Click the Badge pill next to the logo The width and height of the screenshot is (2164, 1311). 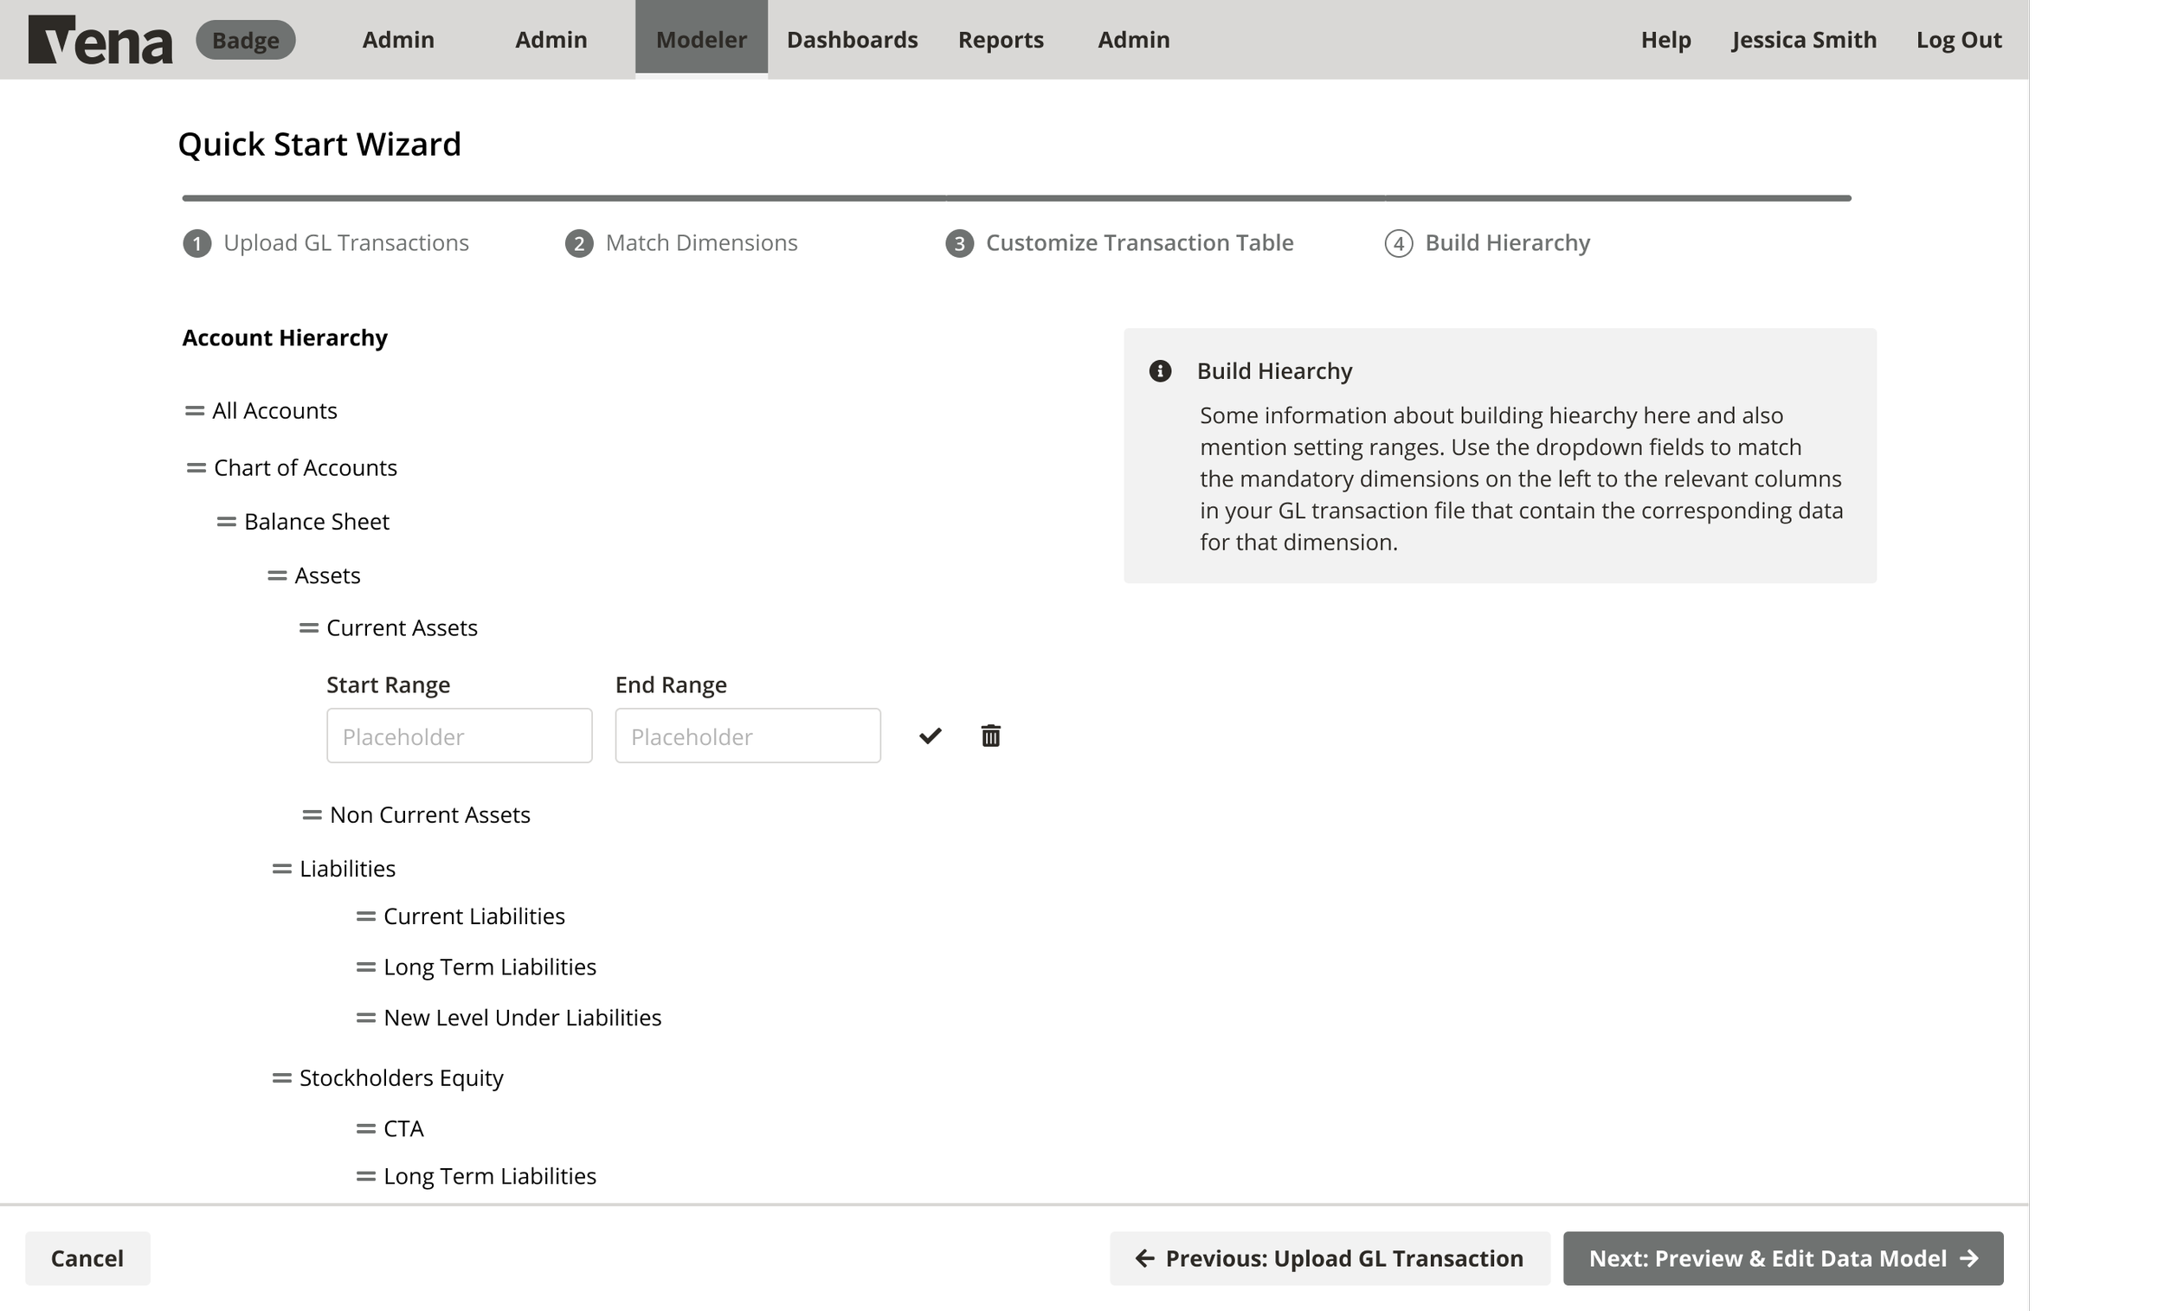[245, 39]
